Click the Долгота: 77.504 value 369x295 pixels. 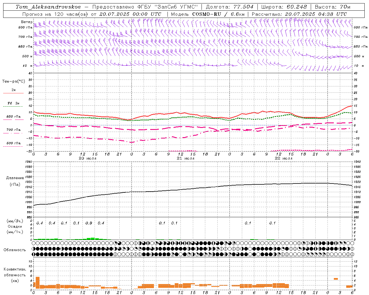tap(230, 7)
